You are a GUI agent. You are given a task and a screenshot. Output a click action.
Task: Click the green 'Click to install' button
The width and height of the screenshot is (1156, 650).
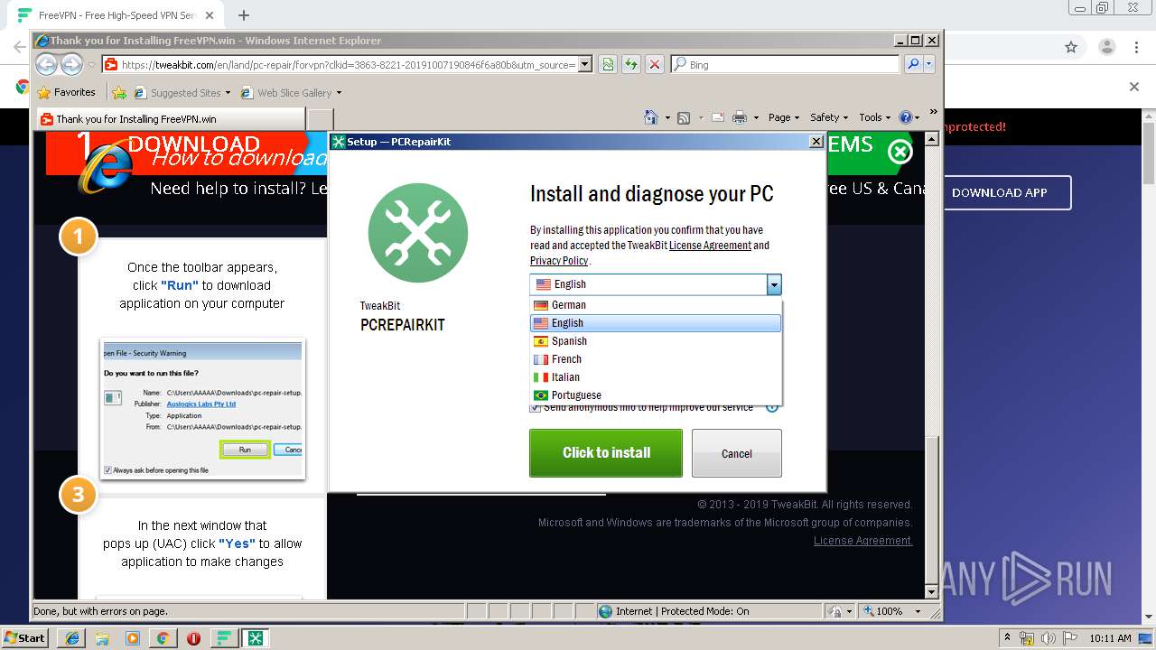click(x=606, y=452)
